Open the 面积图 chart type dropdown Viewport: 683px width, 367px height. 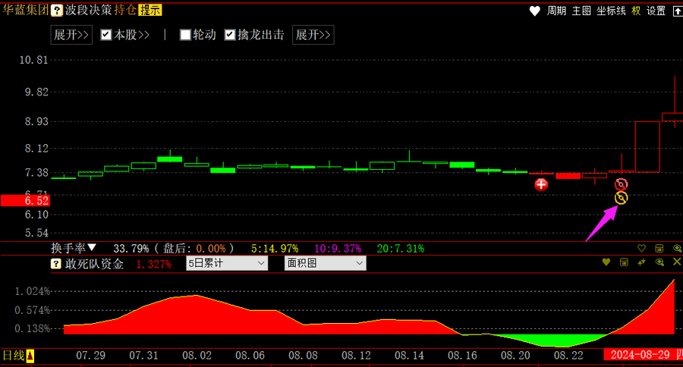(x=325, y=263)
